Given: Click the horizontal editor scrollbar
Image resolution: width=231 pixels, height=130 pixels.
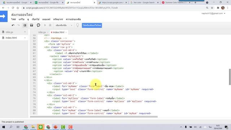Looking at the screenshot, I should click(94, 117).
